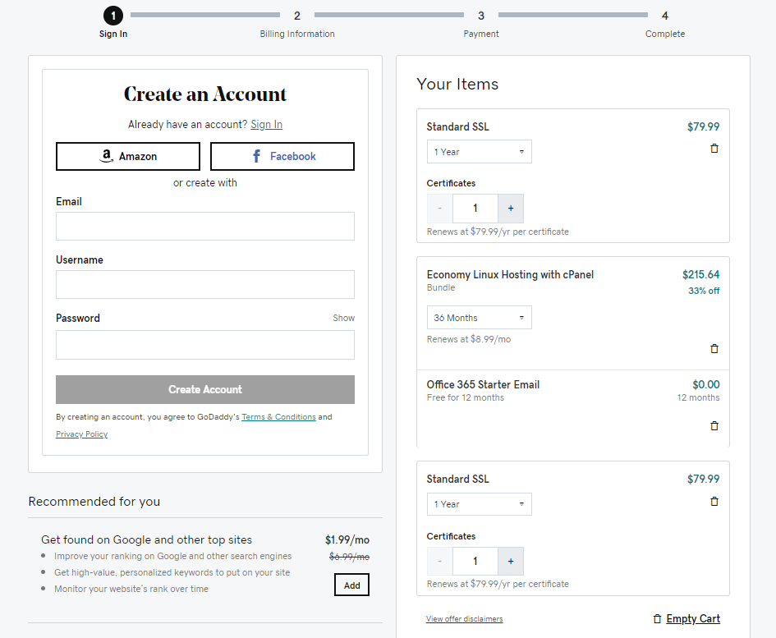Click 'Get found on Google and other top sites'
This screenshot has width=776, height=638.
tap(146, 540)
